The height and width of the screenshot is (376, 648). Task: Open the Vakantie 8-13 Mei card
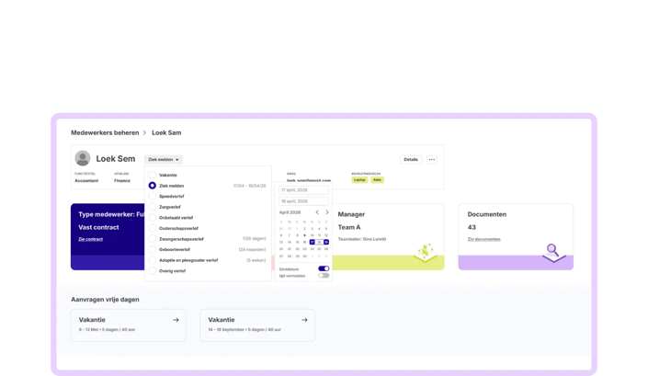click(128, 325)
